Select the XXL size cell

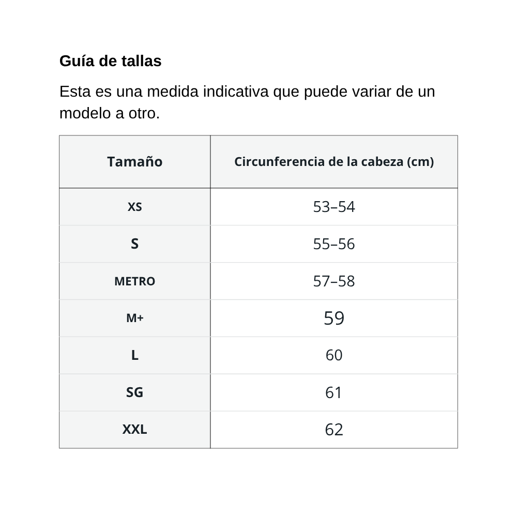point(135,430)
